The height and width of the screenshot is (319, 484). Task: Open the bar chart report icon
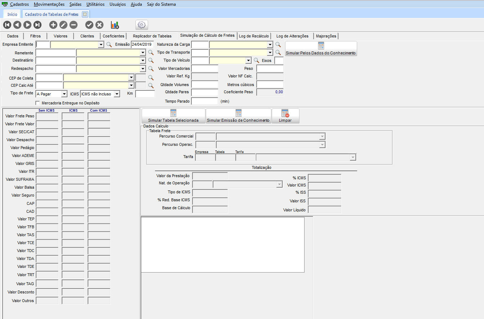[115, 25]
